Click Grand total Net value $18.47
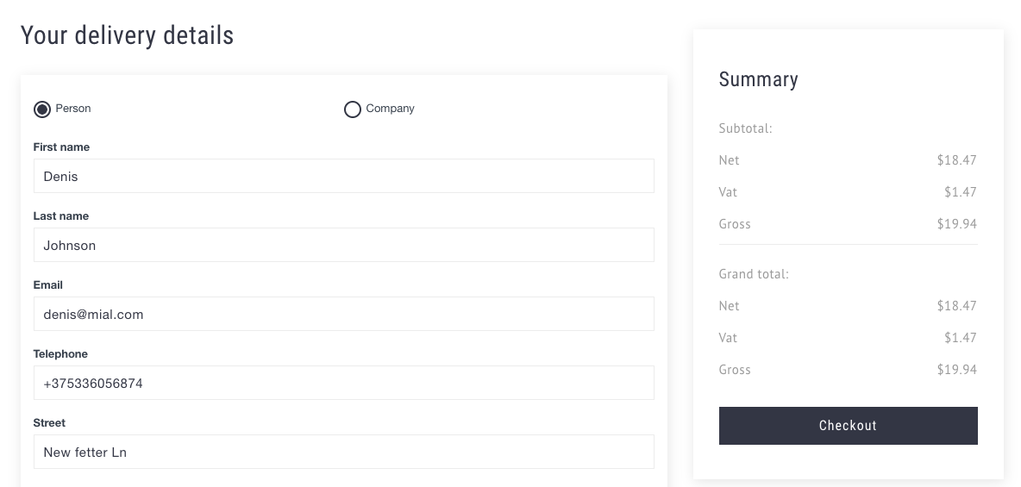This screenshot has height=487, width=1021. [x=956, y=306]
